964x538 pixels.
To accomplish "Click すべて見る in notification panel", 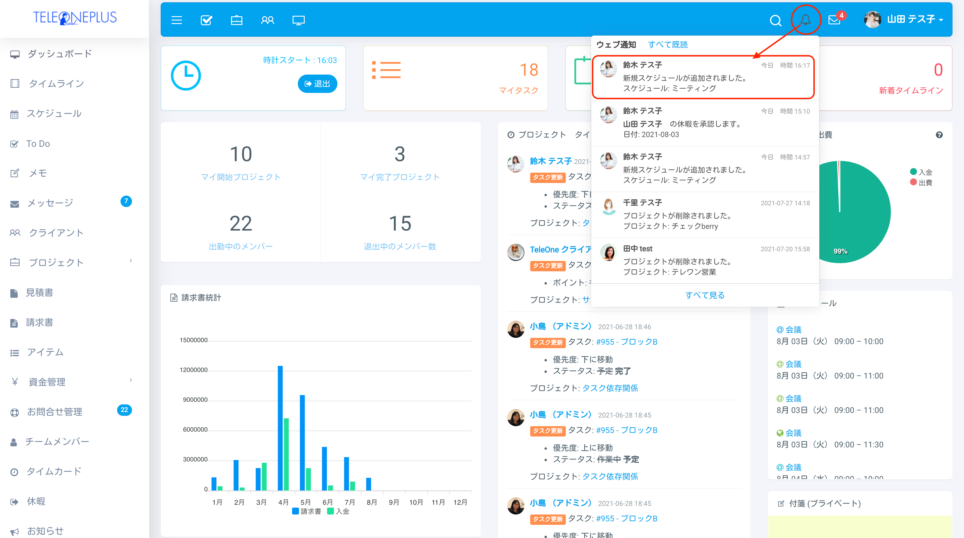I will tap(705, 295).
